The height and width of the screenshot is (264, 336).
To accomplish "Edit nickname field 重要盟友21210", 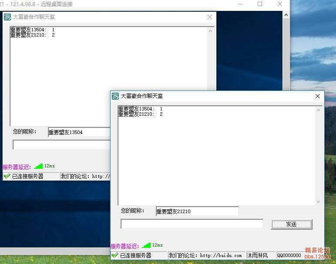I will [x=197, y=211].
